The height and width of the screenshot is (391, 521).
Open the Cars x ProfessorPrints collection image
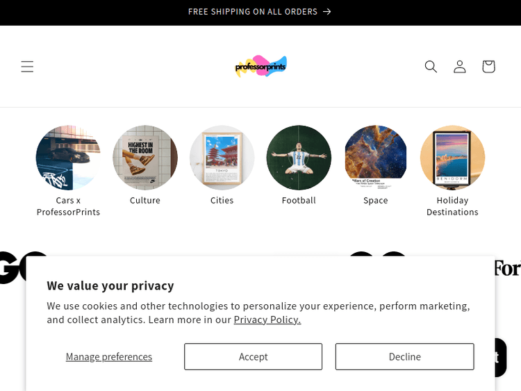point(68,158)
